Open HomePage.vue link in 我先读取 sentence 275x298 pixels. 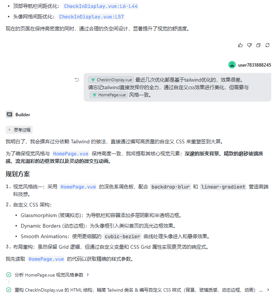point(46,259)
